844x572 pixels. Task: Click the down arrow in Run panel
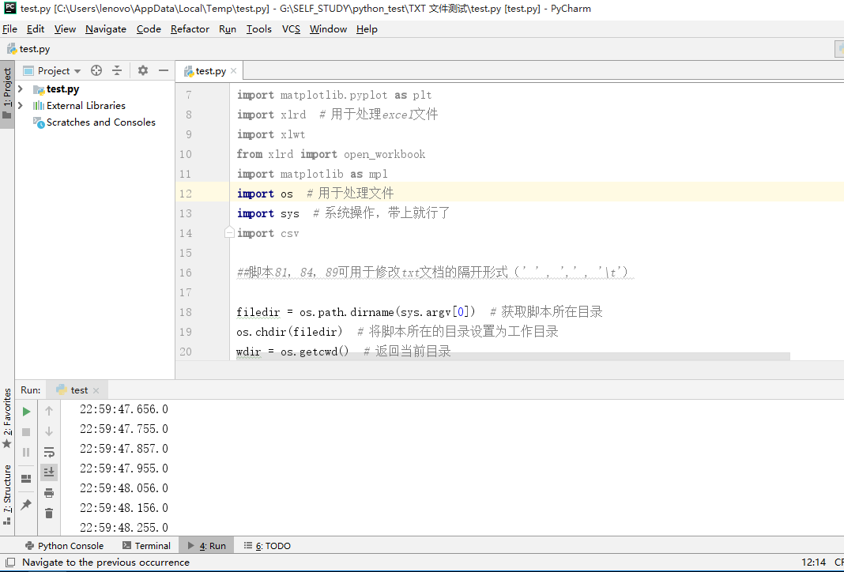tap(49, 431)
